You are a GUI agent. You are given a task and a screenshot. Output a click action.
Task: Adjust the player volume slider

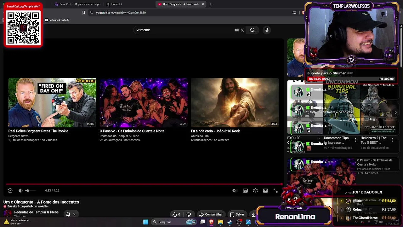click(x=31, y=190)
